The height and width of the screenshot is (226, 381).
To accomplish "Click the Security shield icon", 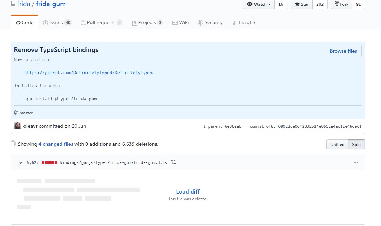I will tap(201, 23).
